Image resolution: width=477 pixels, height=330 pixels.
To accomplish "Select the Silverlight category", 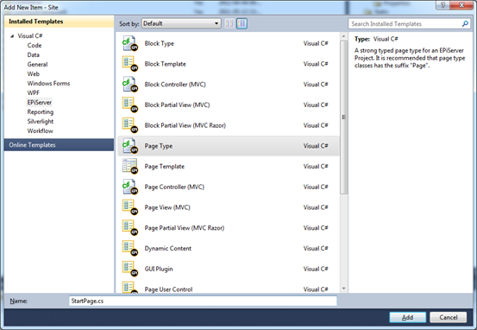I will (x=41, y=121).
